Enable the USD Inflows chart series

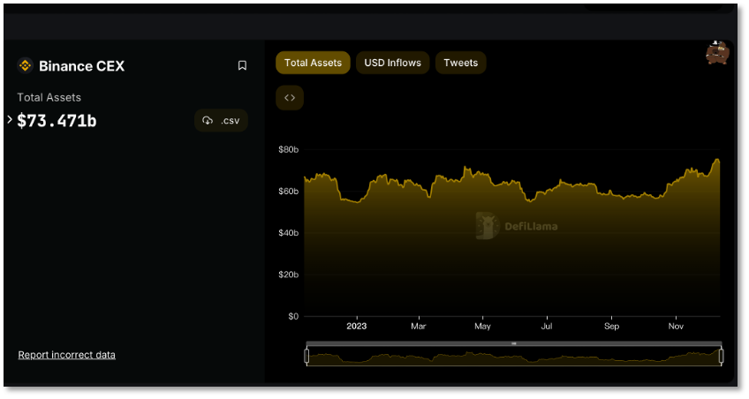click(x=392, y=63)
